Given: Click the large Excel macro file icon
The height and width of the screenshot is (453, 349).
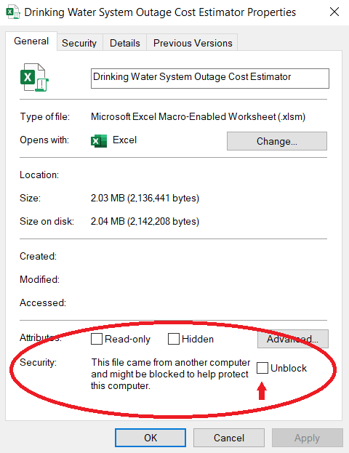Looking at the screenshot, I should click(x=34, y=77).
